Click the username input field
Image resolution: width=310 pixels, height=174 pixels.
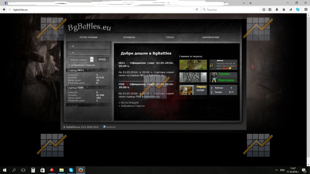point(89,46)
